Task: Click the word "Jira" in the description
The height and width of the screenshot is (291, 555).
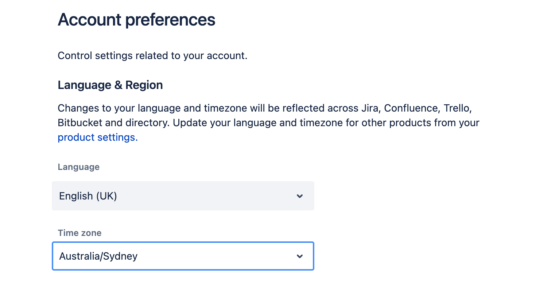Action: [x=370, y=108]
